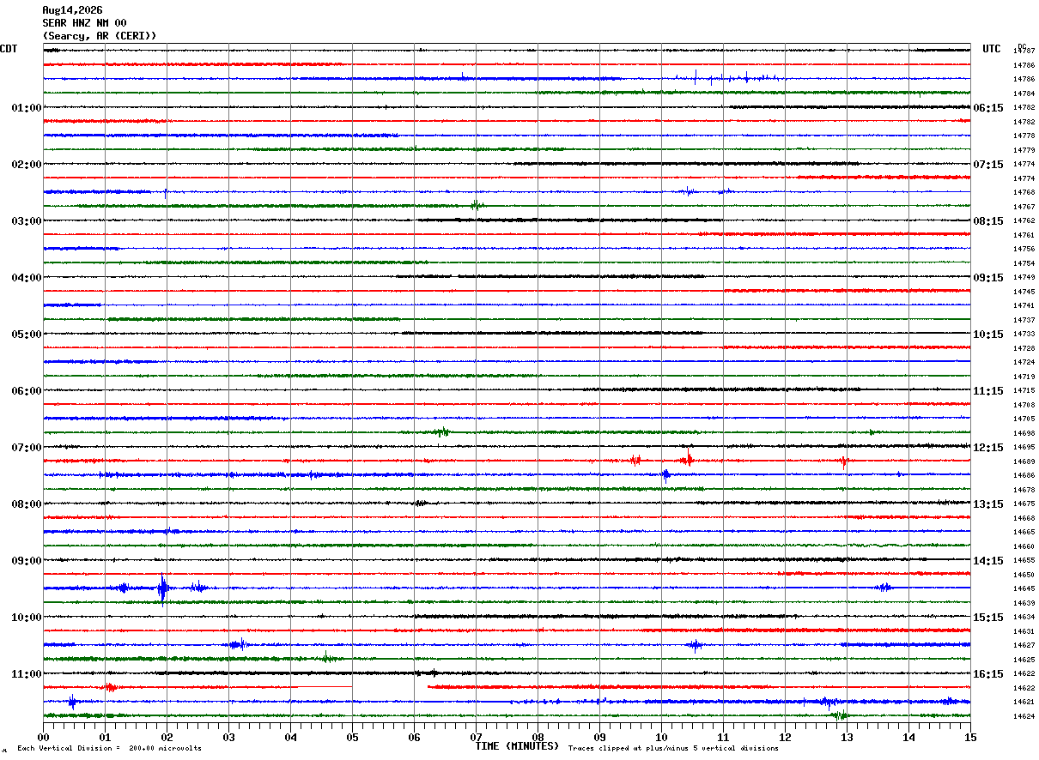1039x760 pixels.
Task: Click the data gap in the 11:00 red trace
Action: 390,687
